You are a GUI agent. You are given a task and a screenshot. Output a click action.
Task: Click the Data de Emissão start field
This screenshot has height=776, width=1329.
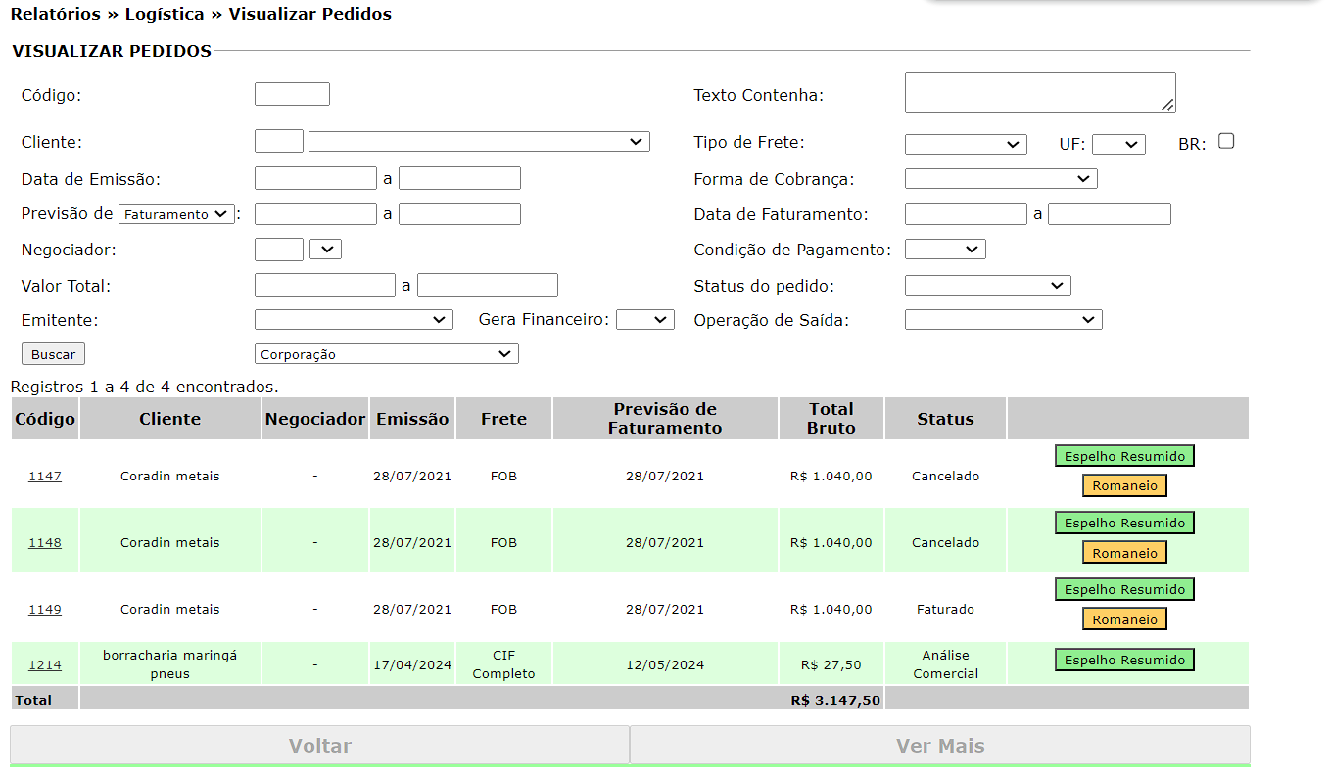point(315,178)
